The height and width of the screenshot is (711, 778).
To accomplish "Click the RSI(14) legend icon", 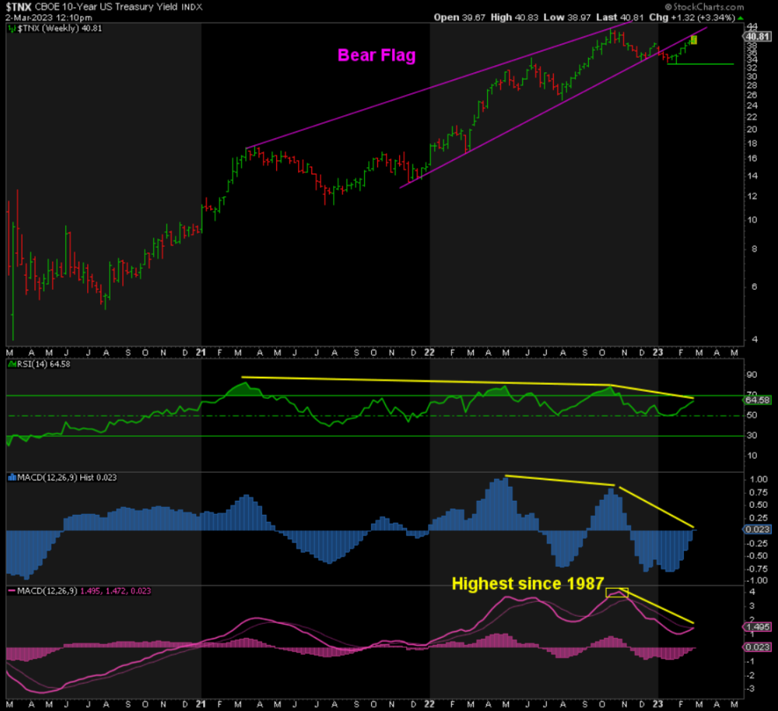I will pyautogui.click(x=12, y=364).
